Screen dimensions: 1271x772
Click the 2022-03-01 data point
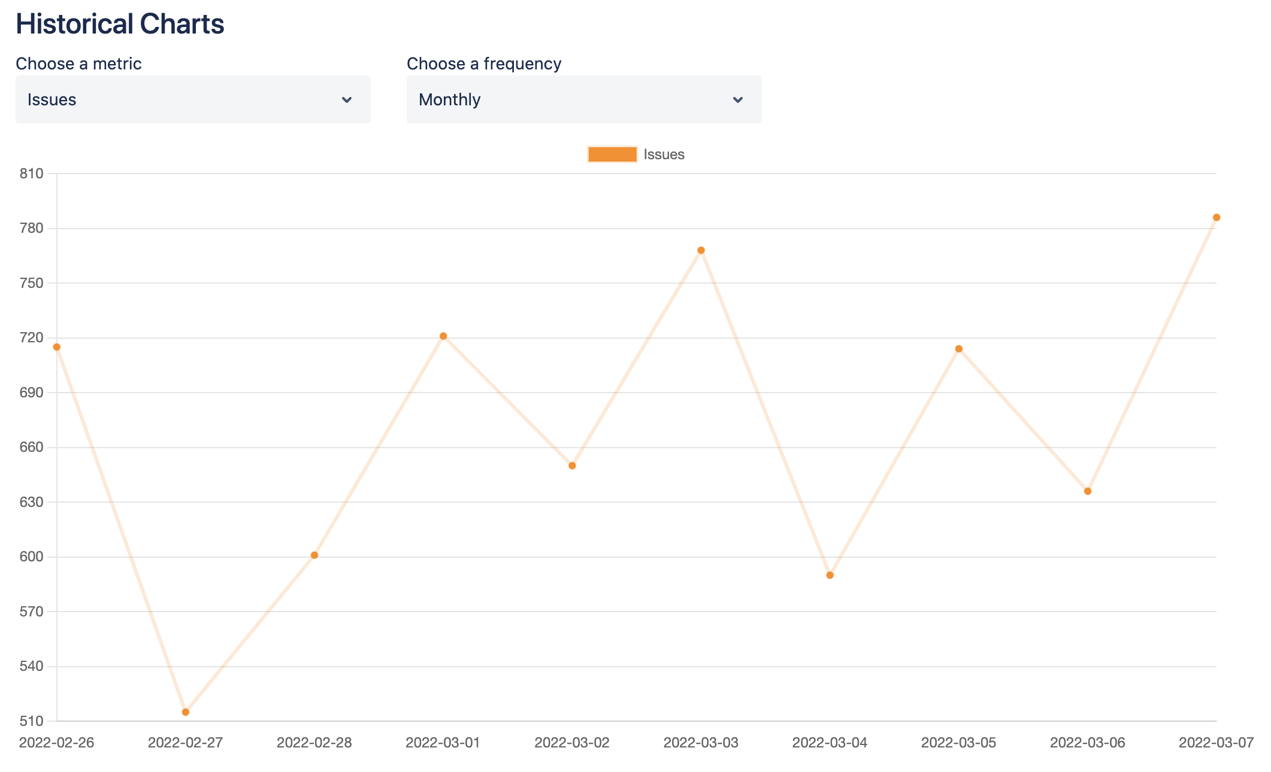[x=443, y=336]
